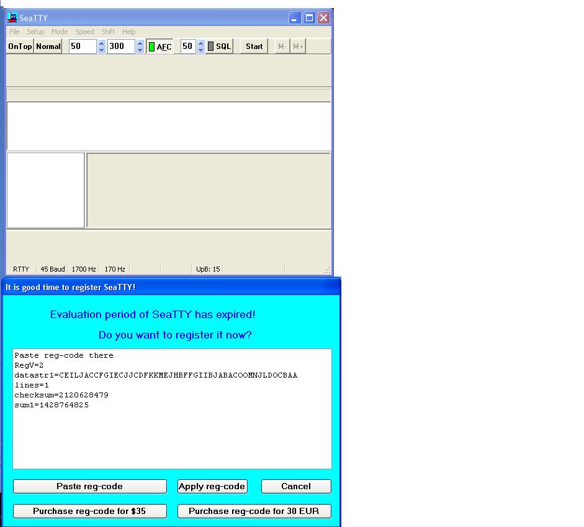Click the 170 Hz status entry
The width and height of the screenshot is (584, 527).
click(115, 269)
